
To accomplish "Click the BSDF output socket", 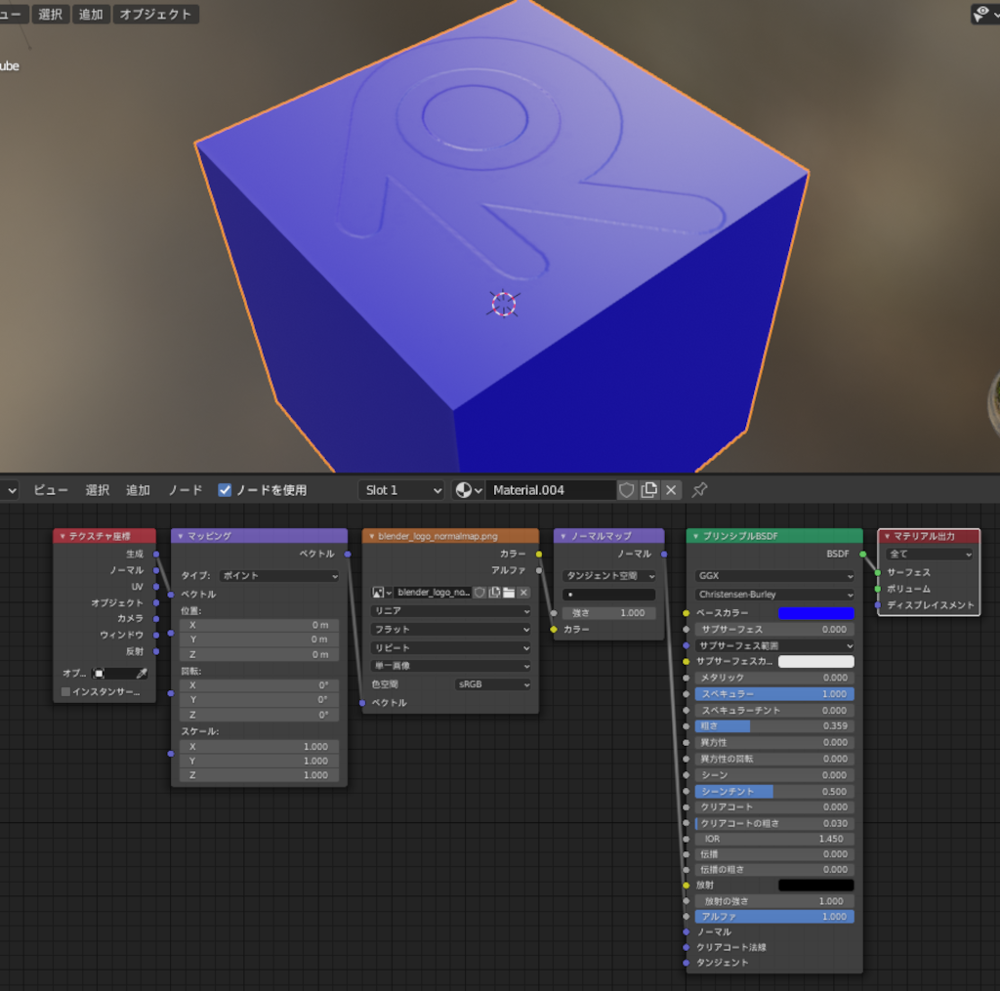I will (x=863, y=555).
